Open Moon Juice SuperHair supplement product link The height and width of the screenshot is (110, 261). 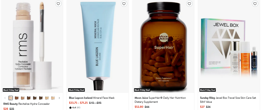coord(160,100)
